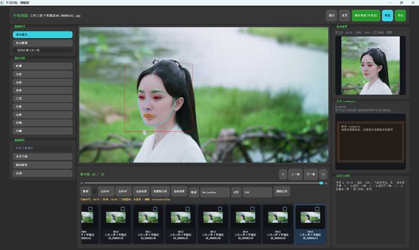Go to previous image 上一张
Viewport: 419px width, 250px height.
[295, 174]
